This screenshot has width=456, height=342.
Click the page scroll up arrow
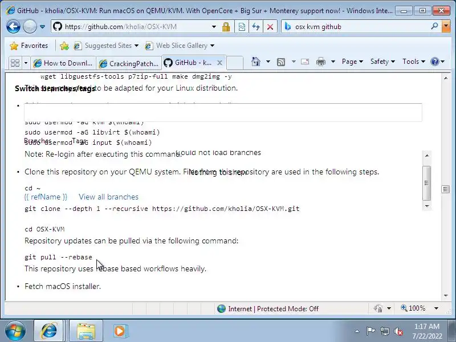pyautogui.click(x=446, y=78)
